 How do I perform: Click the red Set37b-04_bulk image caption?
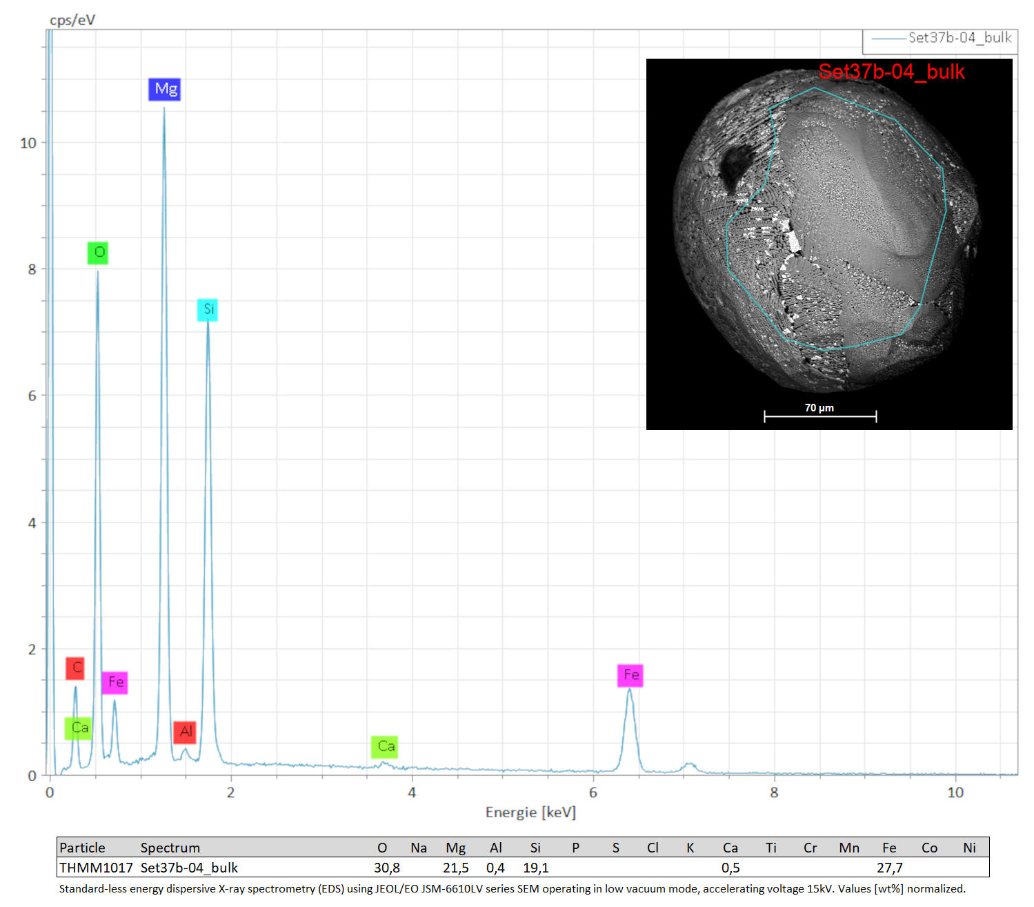891,72
